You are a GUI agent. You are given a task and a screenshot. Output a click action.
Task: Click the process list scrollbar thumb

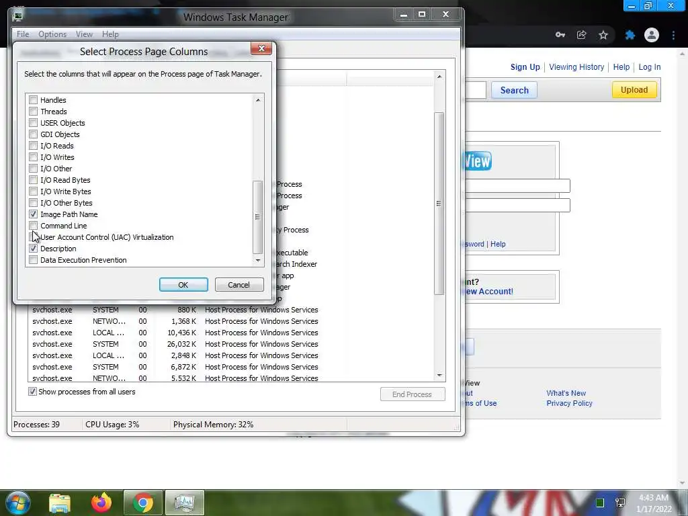[439, 204]
